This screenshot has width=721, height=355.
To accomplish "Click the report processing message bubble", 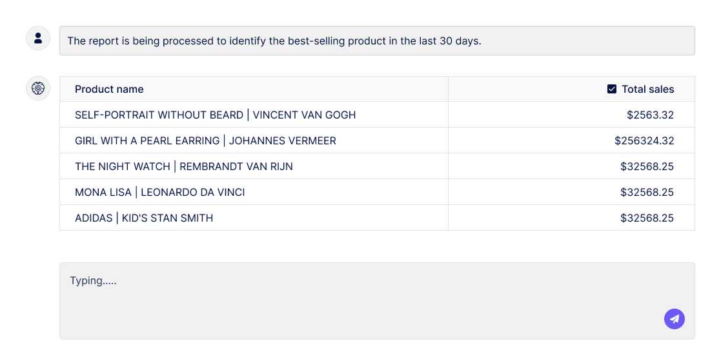I will coord(377,41).
